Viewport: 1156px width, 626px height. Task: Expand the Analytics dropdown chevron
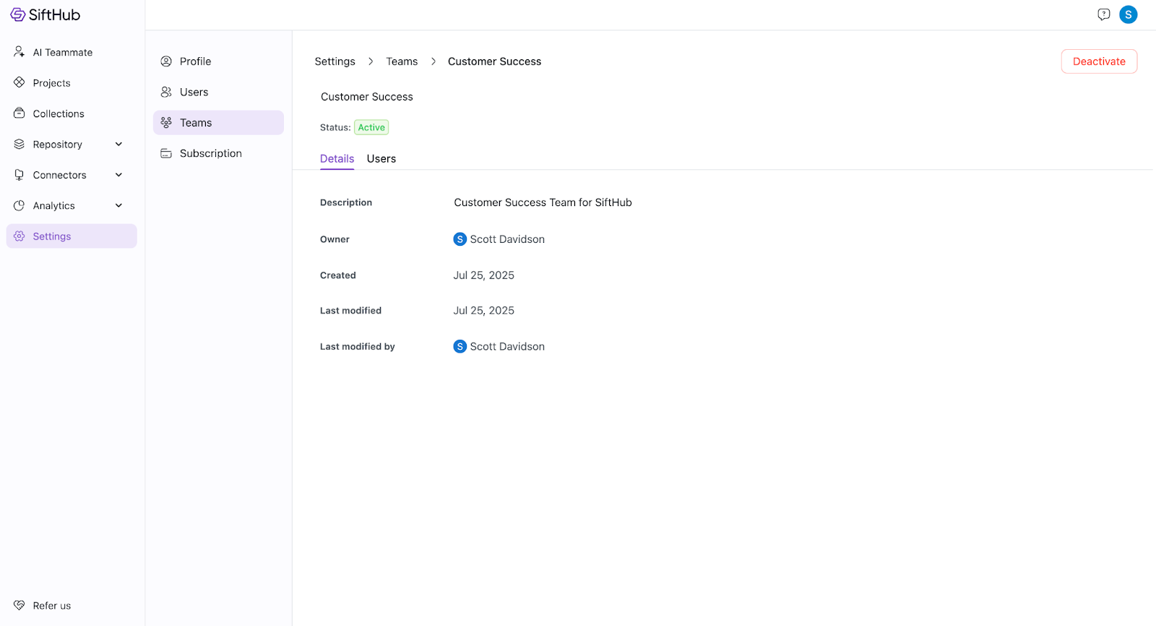pyautogui.click(x=119, y=206)
